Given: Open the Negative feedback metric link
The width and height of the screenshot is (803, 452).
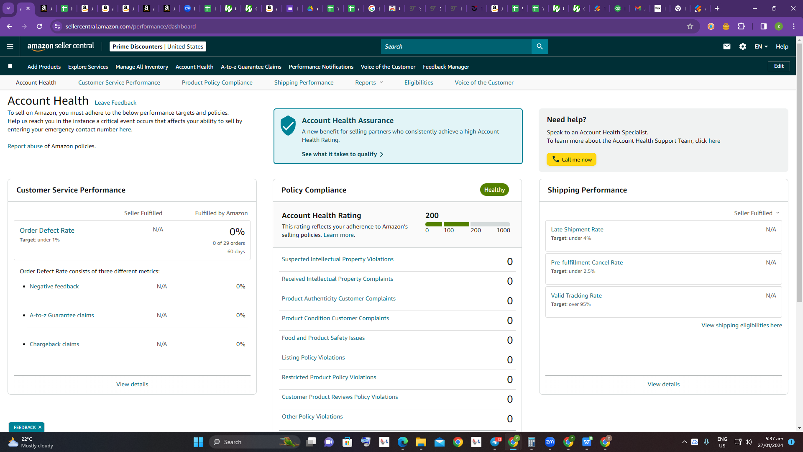Looking at the screenshot, I should click(54, 287).
